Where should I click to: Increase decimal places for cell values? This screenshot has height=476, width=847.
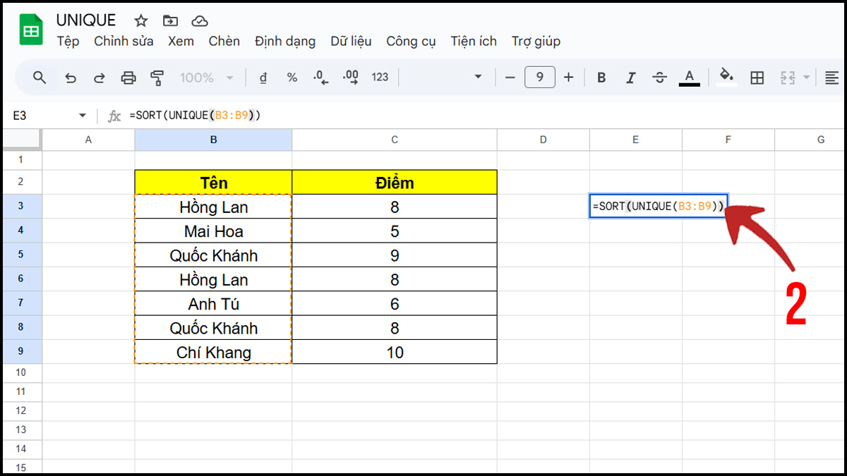pyautogui.click(x=351, y=77)
